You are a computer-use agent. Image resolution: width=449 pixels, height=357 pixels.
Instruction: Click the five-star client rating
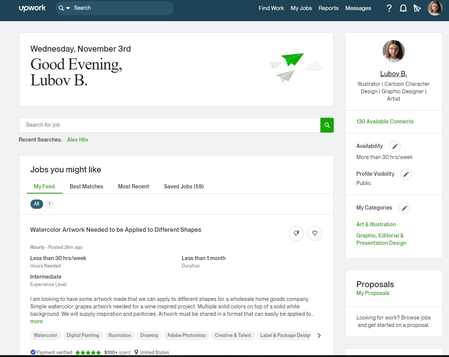(x=88, y=352)
